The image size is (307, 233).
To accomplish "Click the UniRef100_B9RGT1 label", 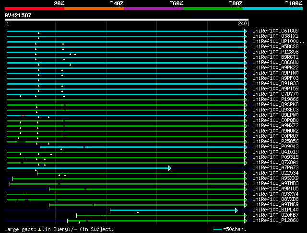I will click(x=275, y=57).
